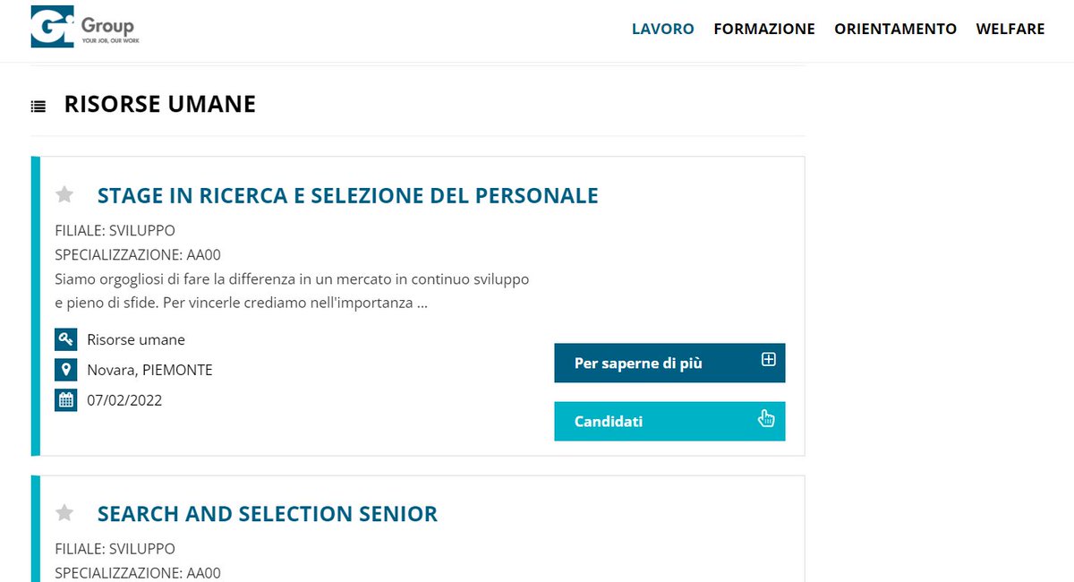Open the LAVORO menu
This screenshot has width=1074, height=582.
(663, 29)
